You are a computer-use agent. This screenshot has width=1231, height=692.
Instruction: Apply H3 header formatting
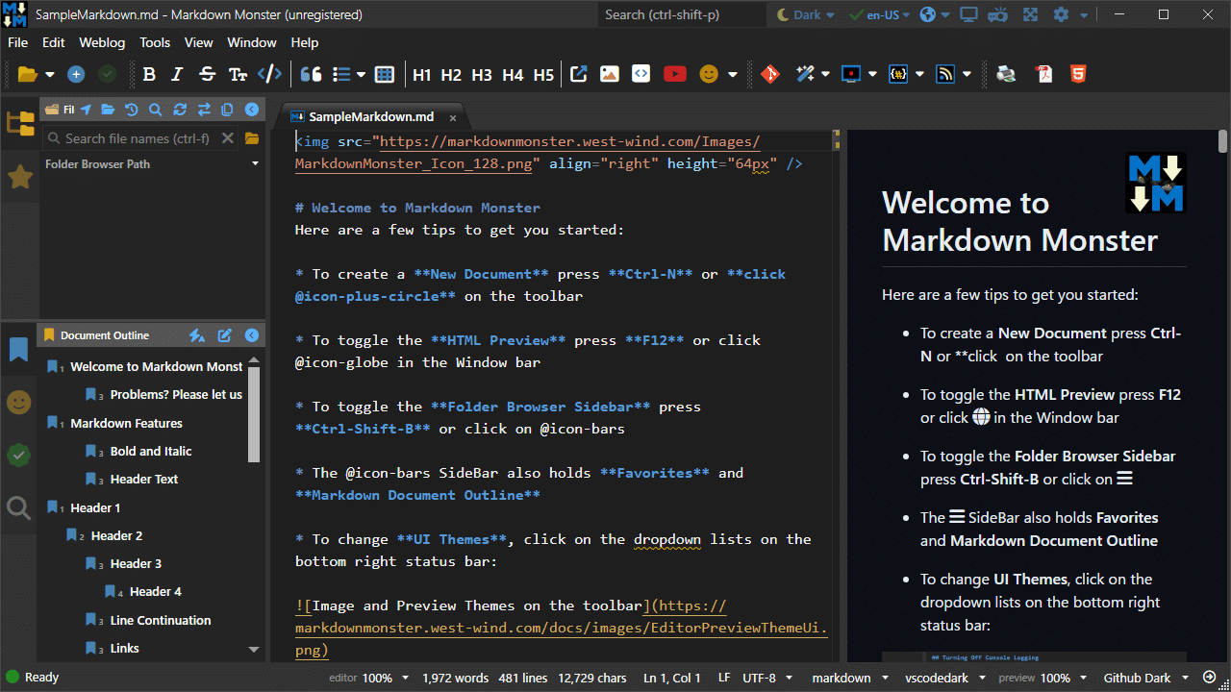(482, 74)
